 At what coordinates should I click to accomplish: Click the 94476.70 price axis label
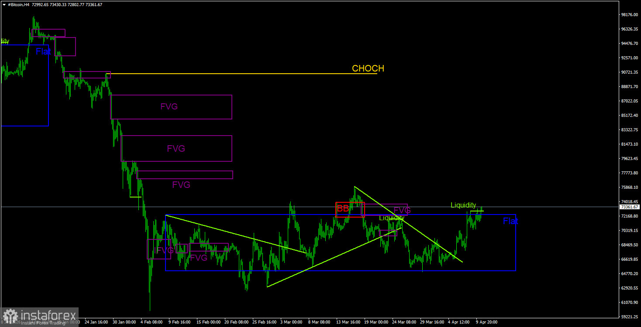coord(630,44)
